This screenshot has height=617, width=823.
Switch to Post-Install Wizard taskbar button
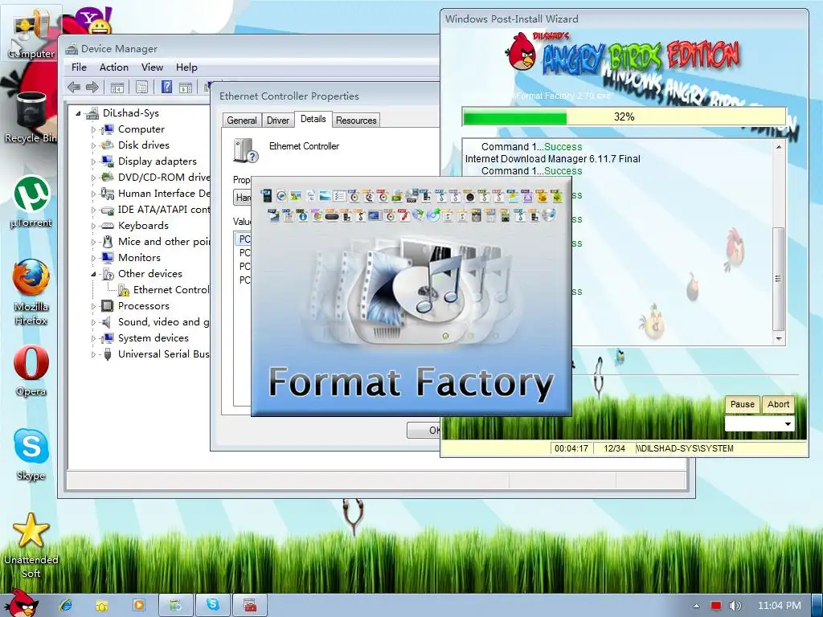click(x=176, y=605)
